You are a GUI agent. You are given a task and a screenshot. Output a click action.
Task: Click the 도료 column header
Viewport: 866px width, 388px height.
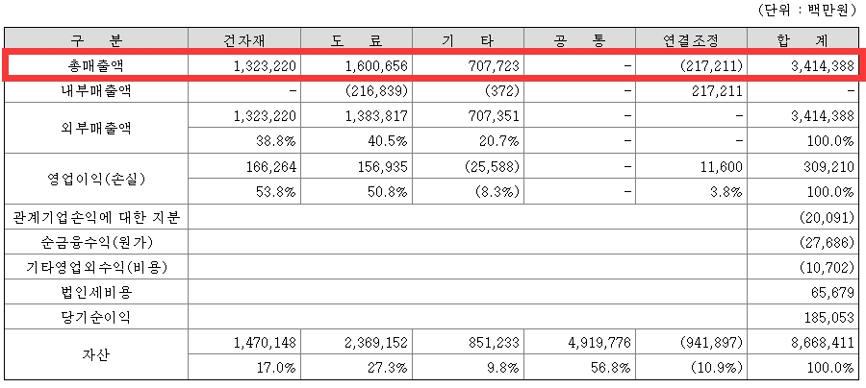[356, 41]
